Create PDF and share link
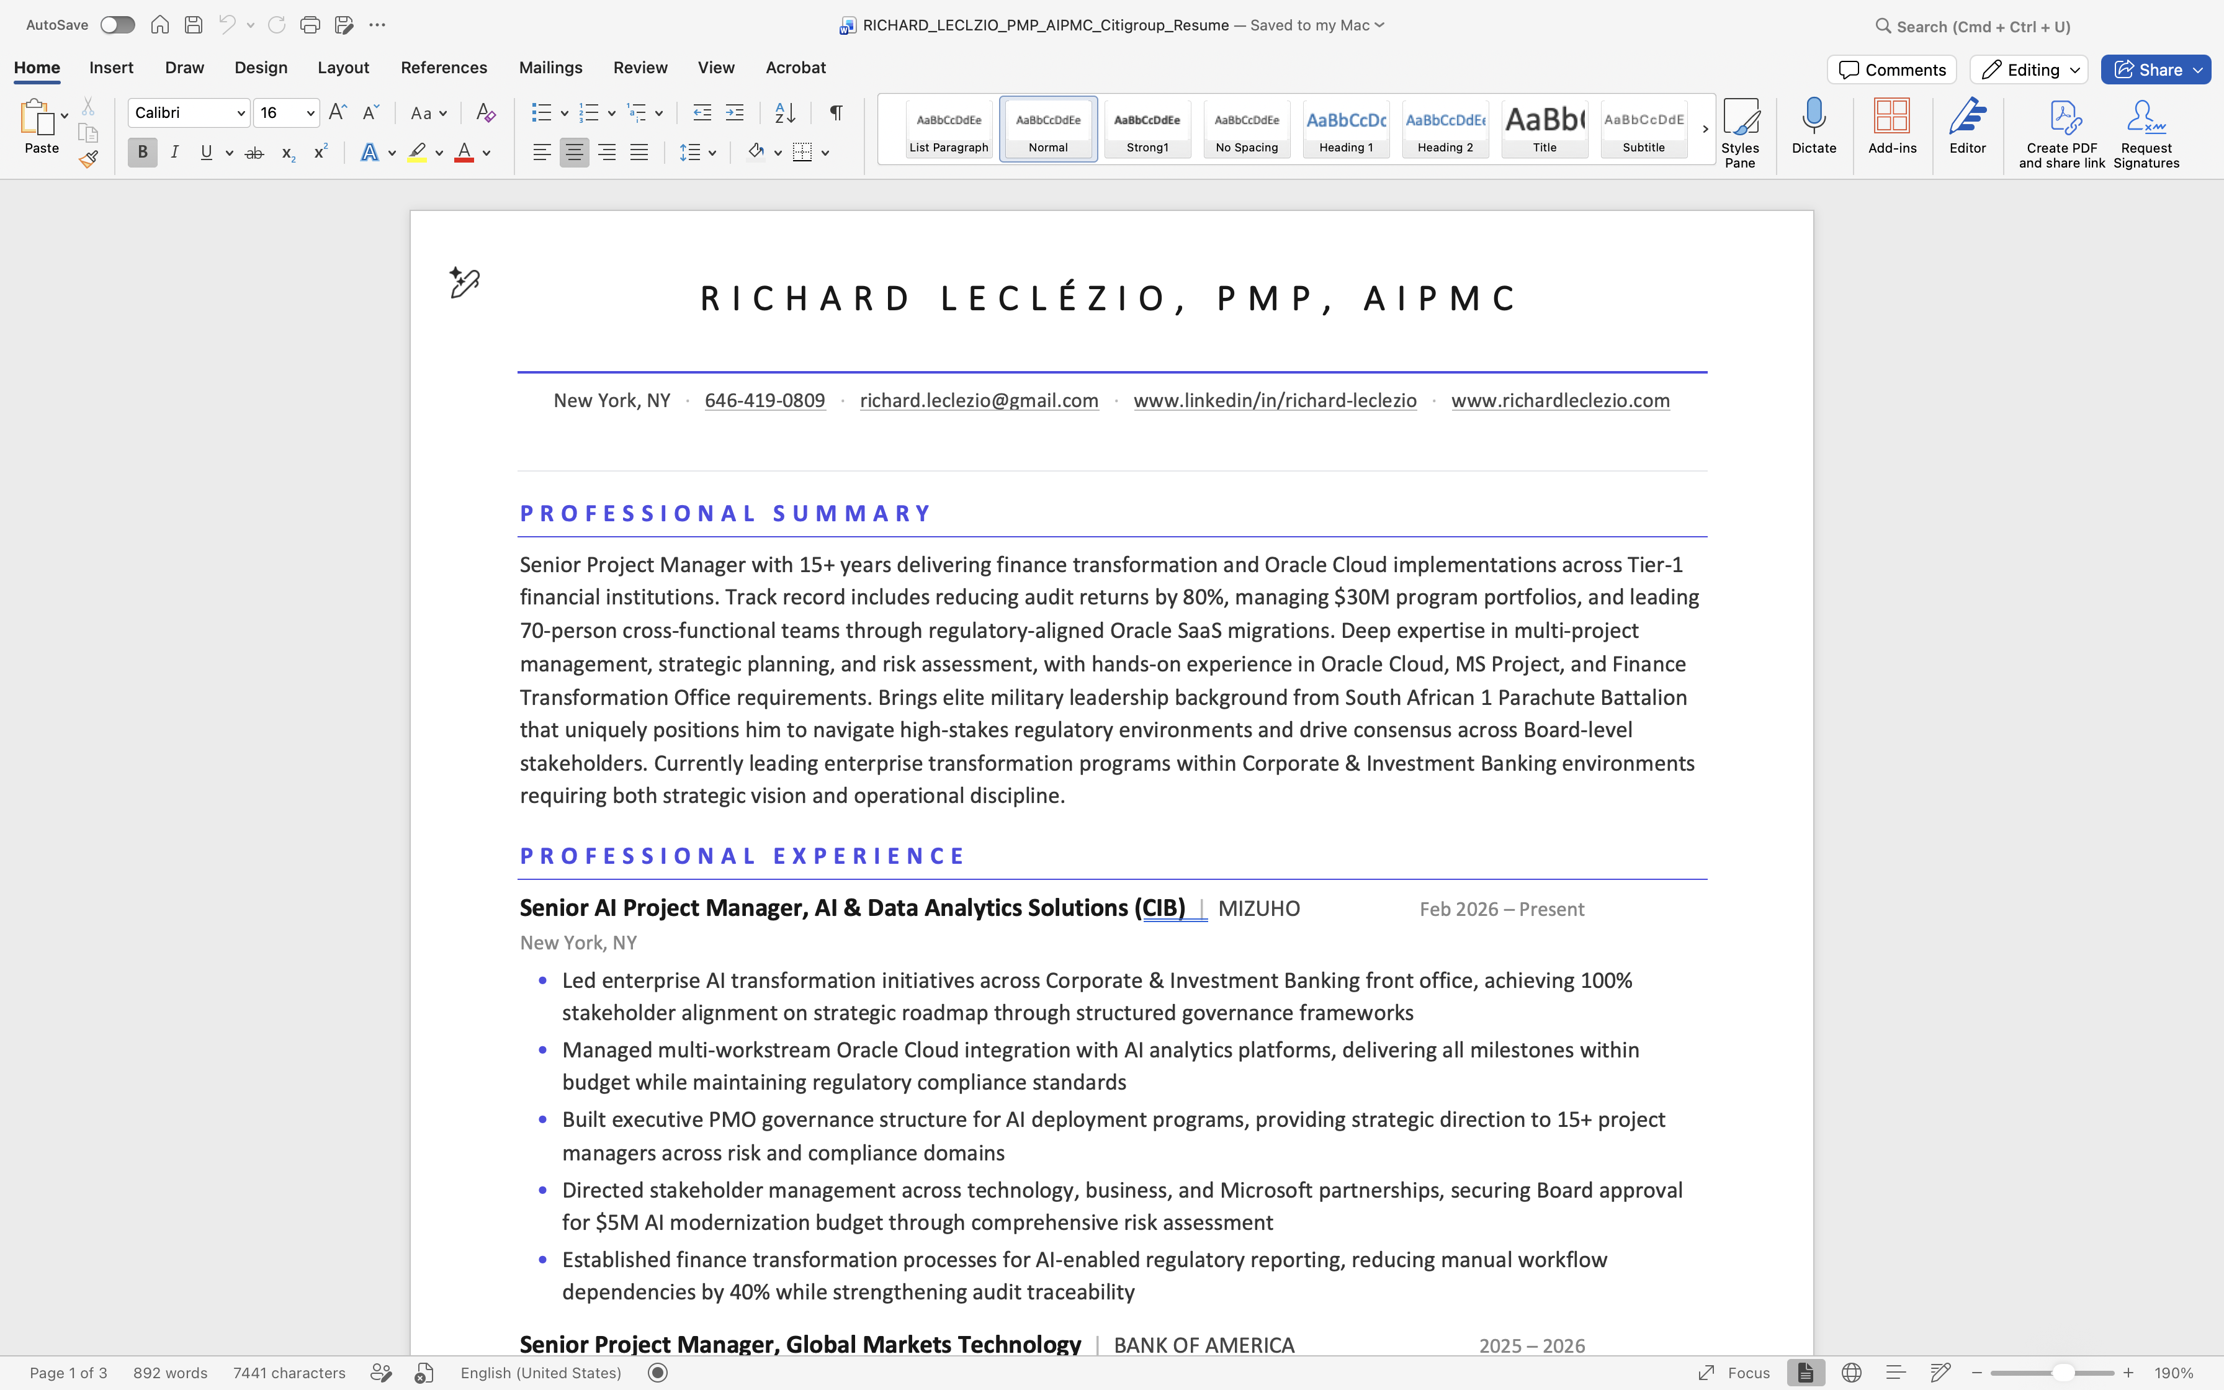Viewport: 2224px width, 1390px height. (x=2062, y=134)
